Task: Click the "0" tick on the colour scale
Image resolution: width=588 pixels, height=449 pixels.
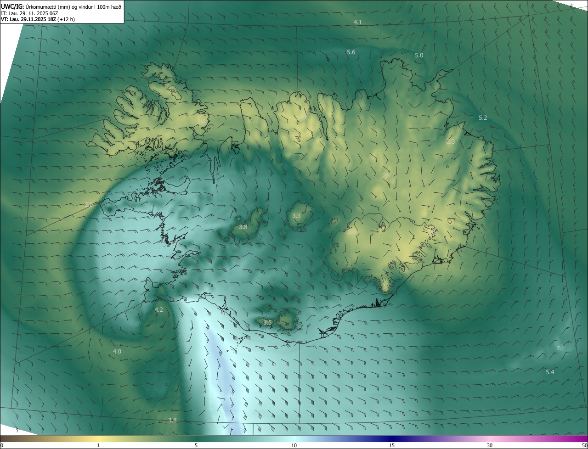Action: tap(2, 445)
